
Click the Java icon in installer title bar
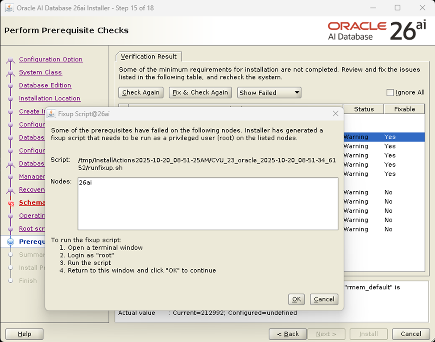(9, 8)
